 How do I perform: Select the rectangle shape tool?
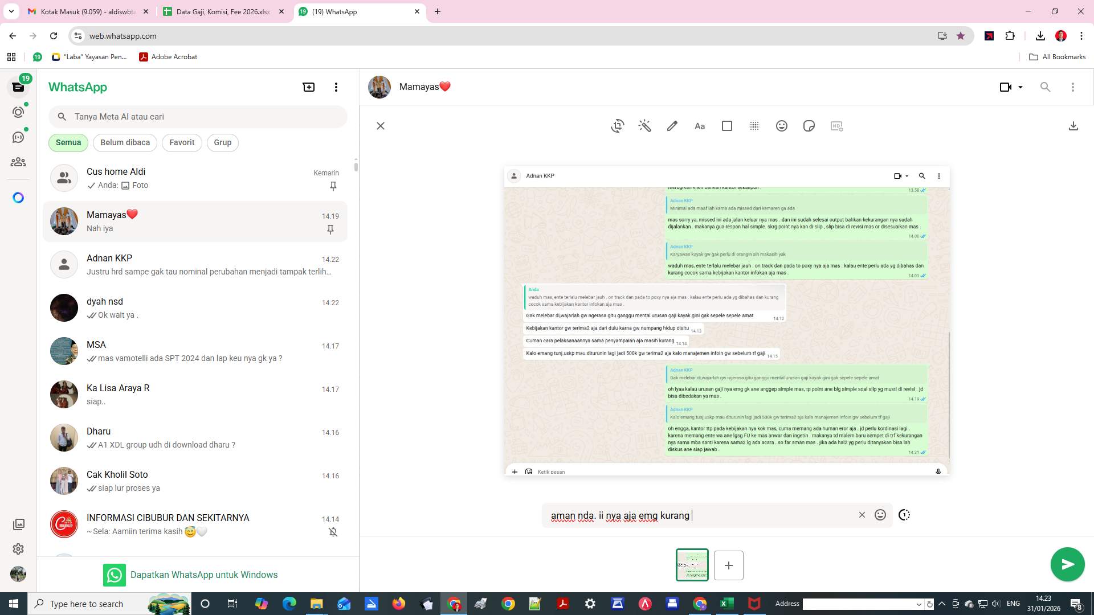tap(726, 126)
